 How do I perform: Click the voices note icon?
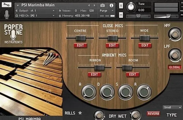click(x=60, y=11)
